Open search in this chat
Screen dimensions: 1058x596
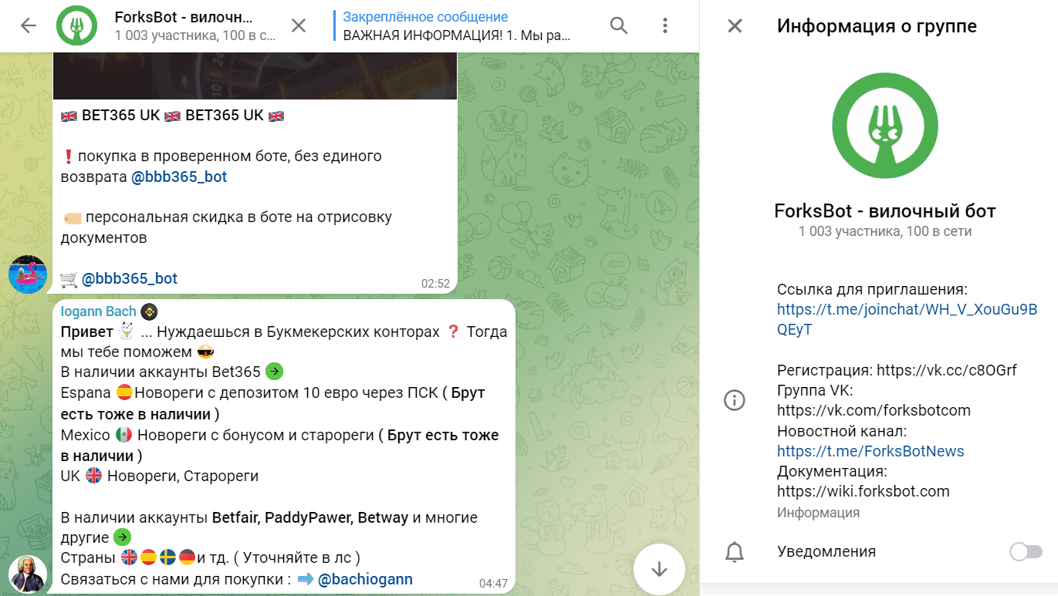tap(619, 25)
